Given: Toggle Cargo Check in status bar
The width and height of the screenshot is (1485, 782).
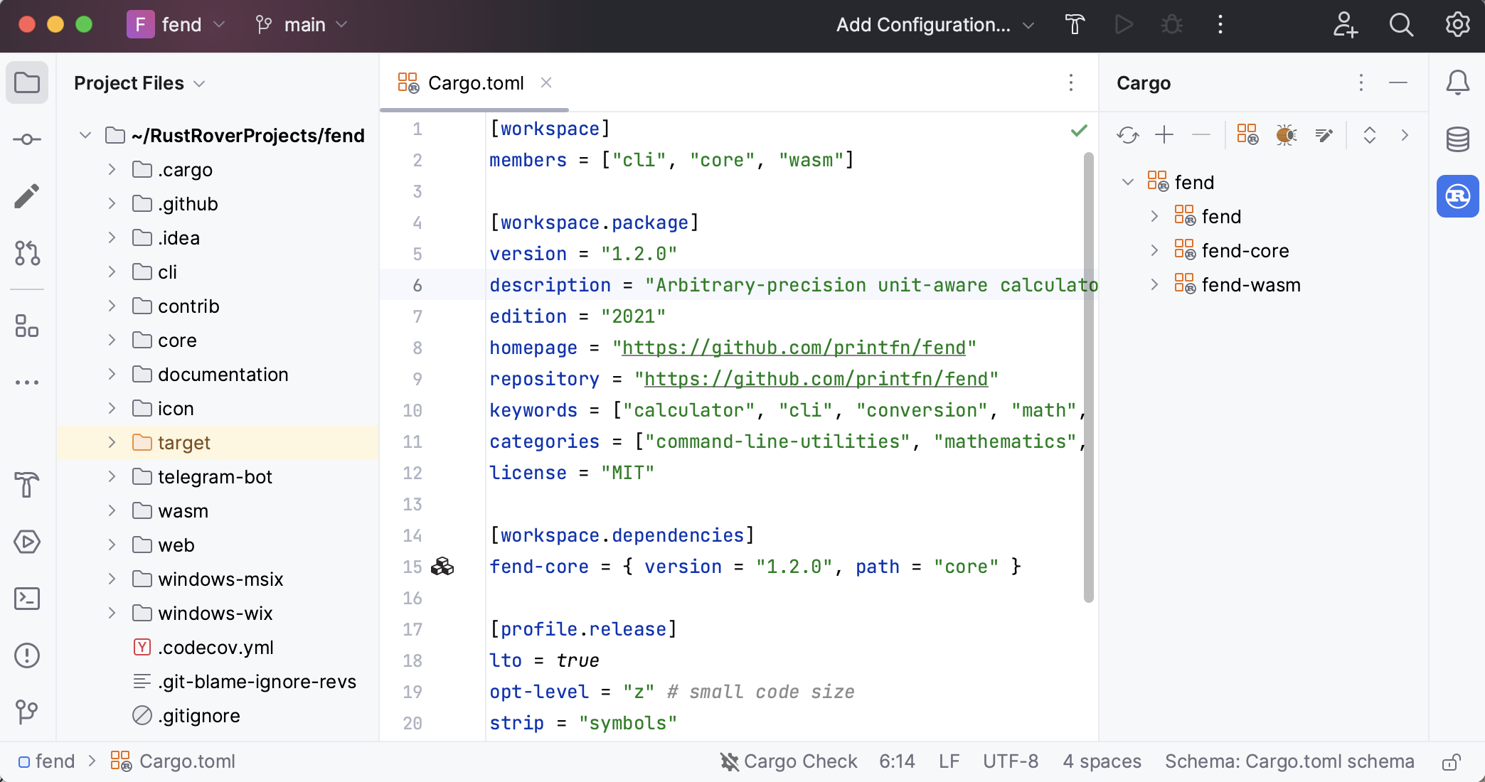Looking at the screenshot, I should coord(788,761).
